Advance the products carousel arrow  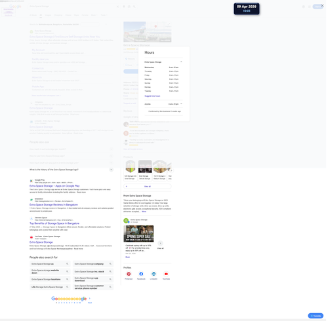171,170
